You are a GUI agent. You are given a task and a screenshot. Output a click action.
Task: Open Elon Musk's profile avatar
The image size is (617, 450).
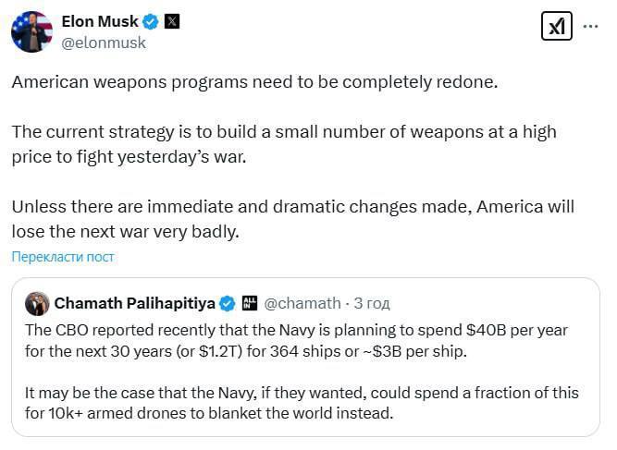click(31, 31)
